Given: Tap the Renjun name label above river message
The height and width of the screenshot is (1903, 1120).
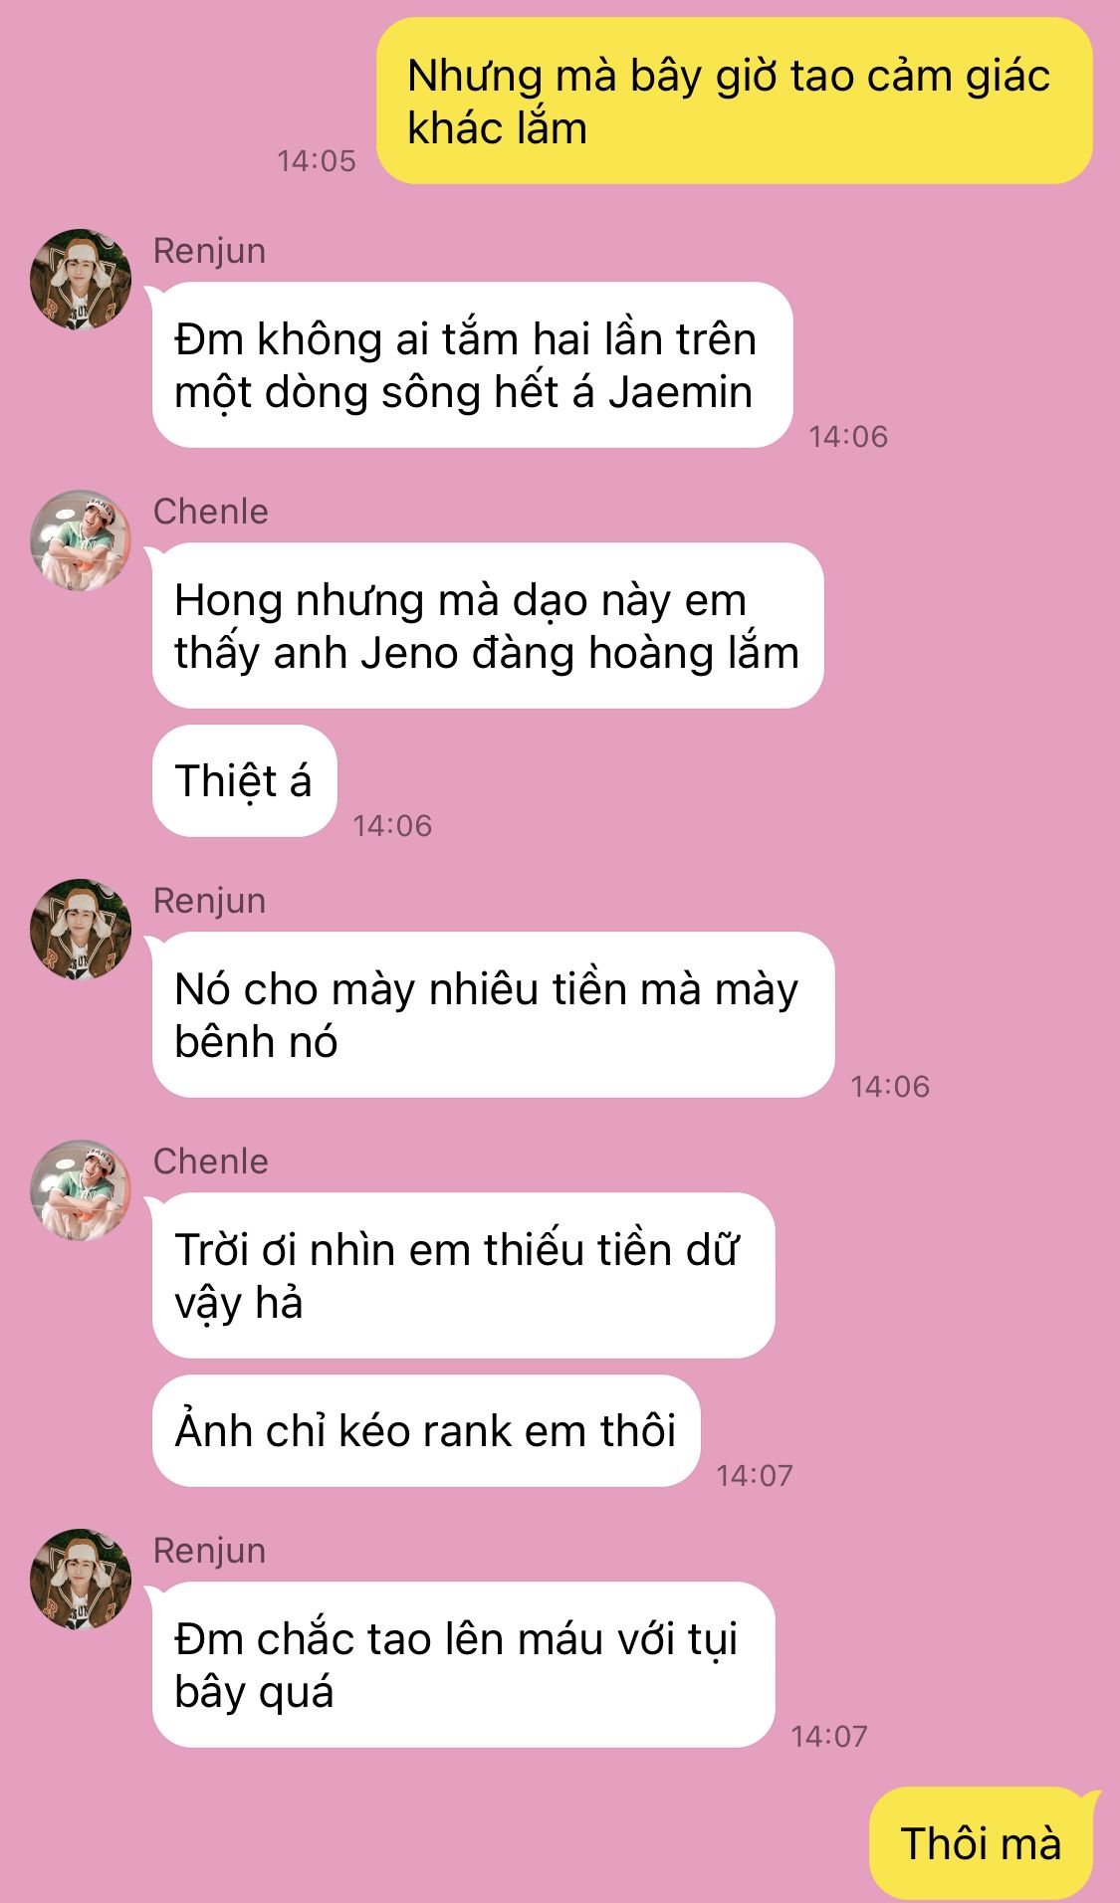Looking at the screenshot, I should (209, 251).
